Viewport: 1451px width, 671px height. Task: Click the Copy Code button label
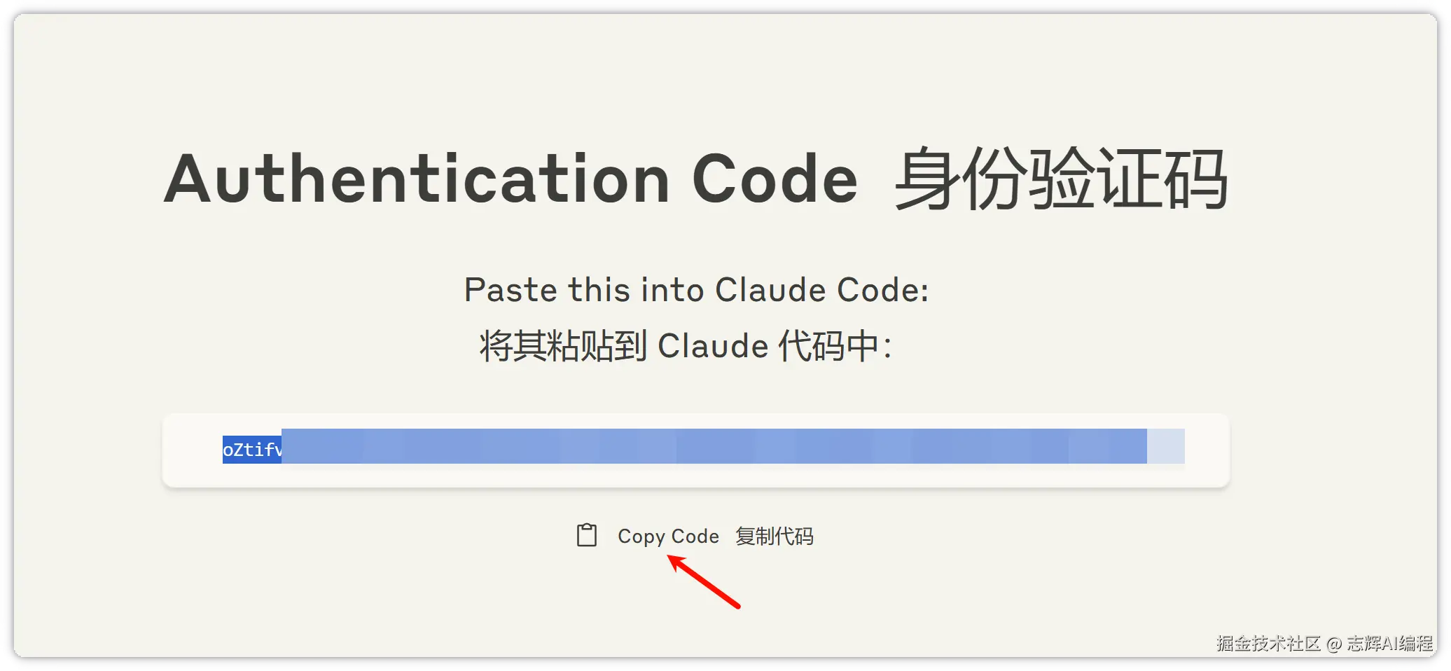(668, 537)
